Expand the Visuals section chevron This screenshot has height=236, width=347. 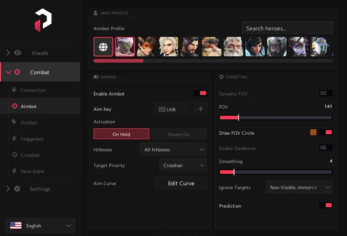(8, 53)
